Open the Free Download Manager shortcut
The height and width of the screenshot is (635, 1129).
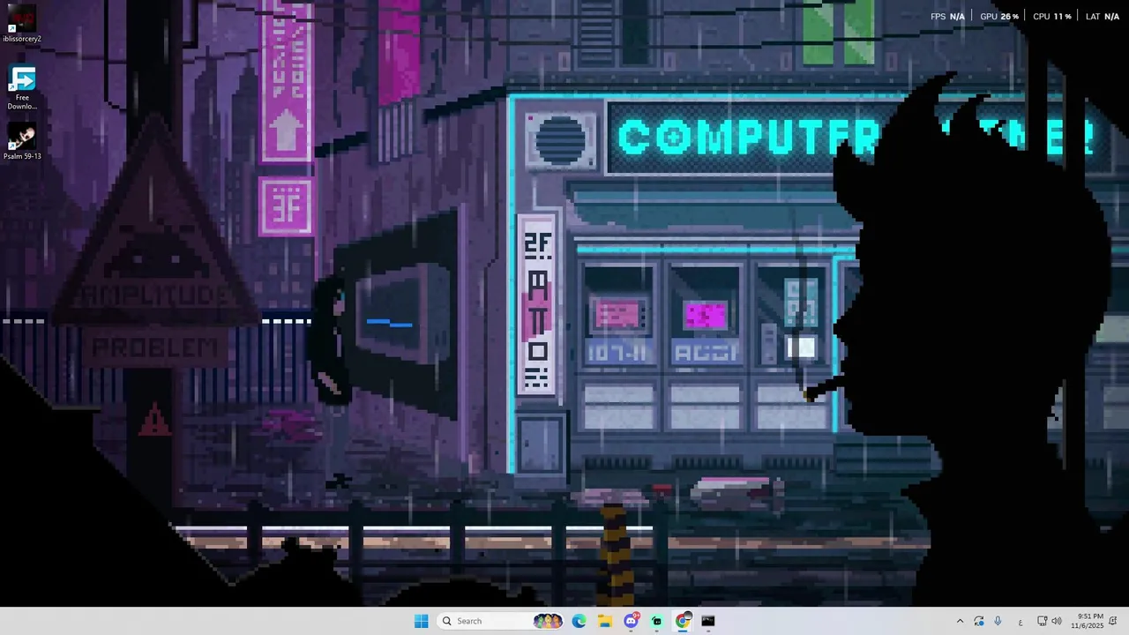pos(21,88)
